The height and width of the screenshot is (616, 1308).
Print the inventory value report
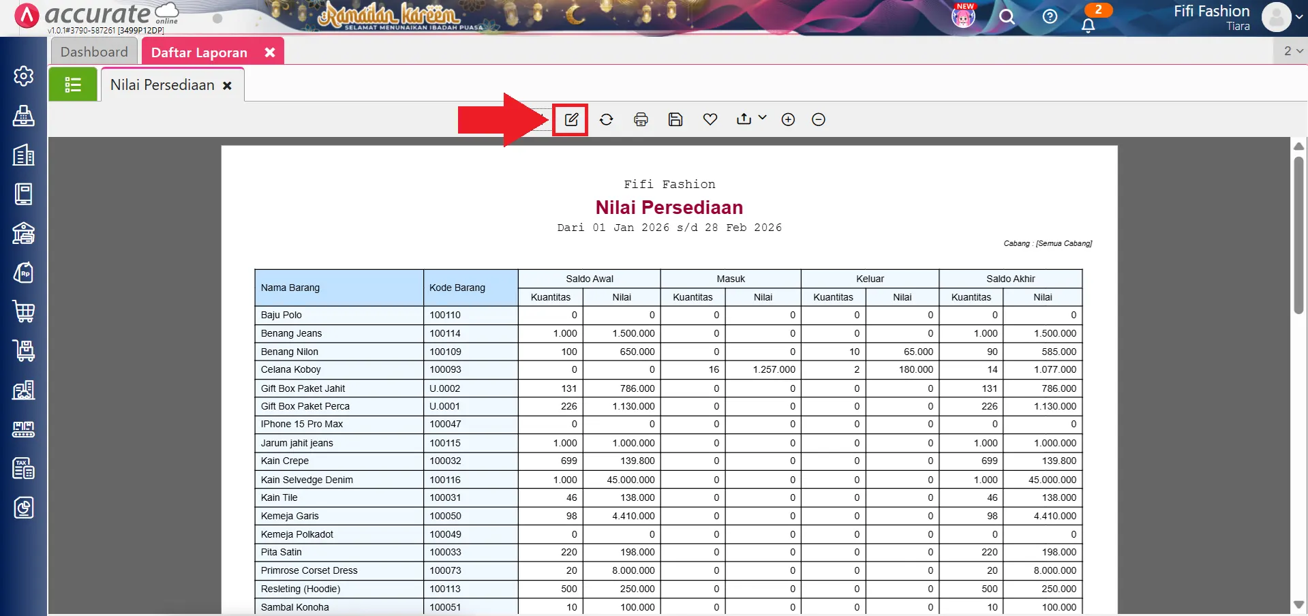[641, 119]
